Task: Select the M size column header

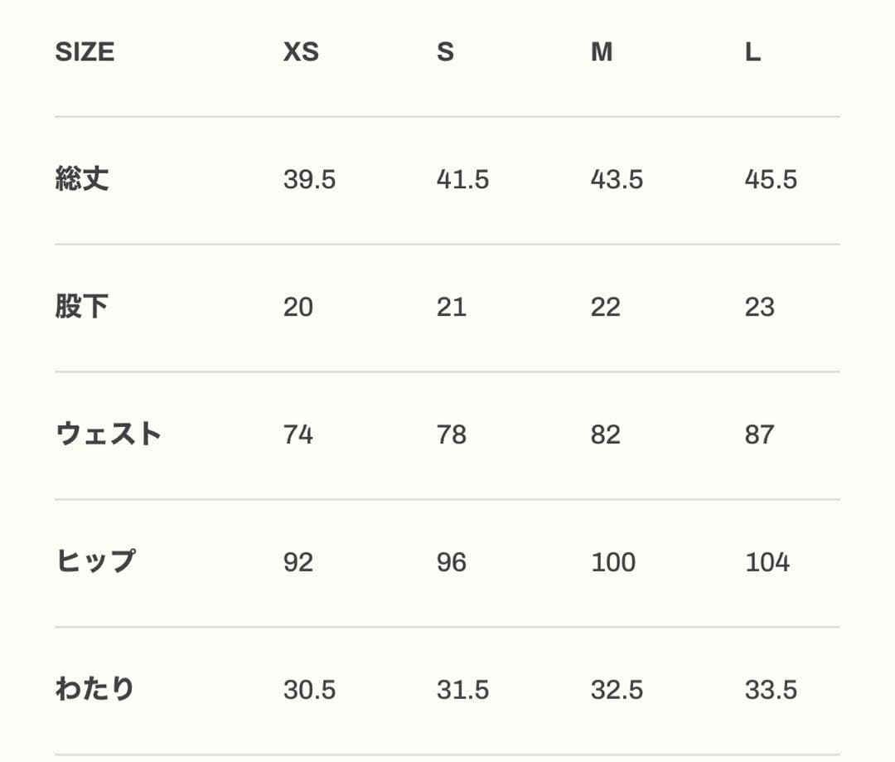Action: (602, 52)
